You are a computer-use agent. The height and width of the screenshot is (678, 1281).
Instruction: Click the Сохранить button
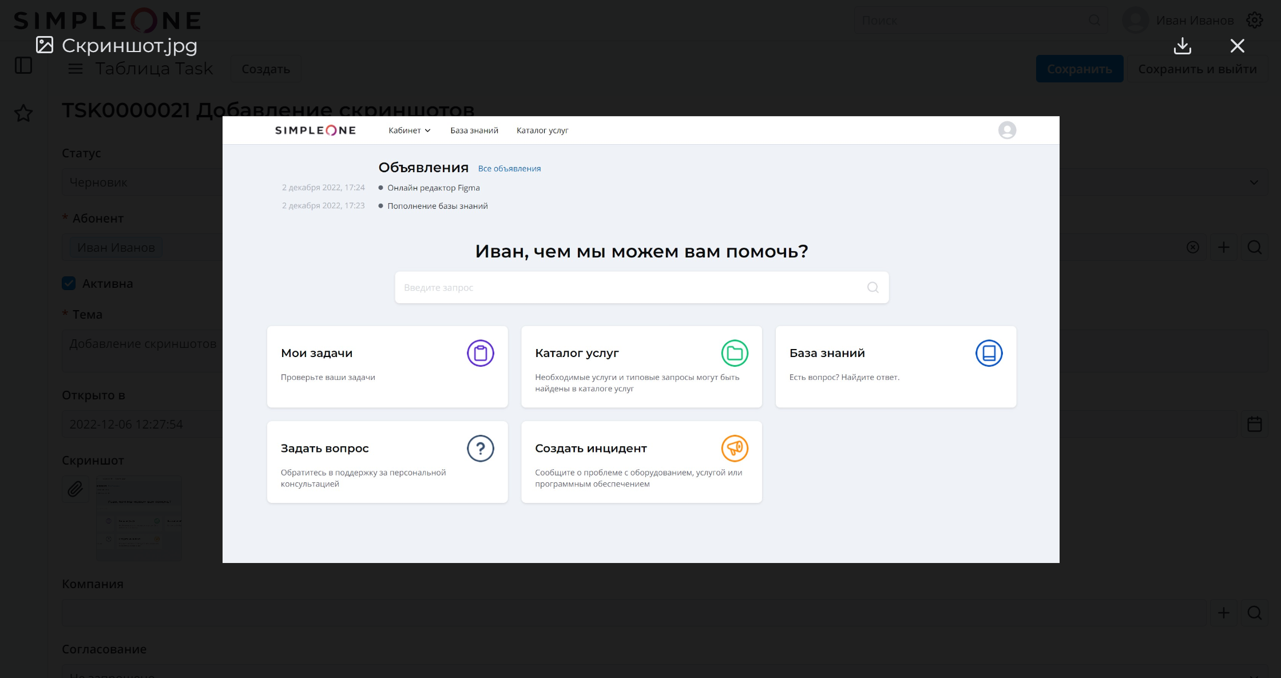point(1079,69)
